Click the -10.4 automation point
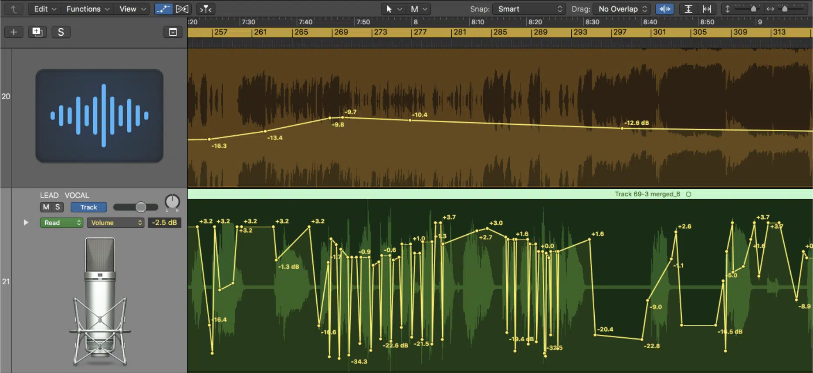813x373 pixels. point(410,120)
